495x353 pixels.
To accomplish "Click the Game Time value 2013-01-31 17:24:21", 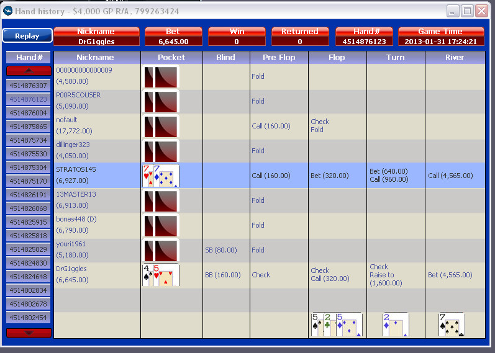I will [x=441, y=42].
